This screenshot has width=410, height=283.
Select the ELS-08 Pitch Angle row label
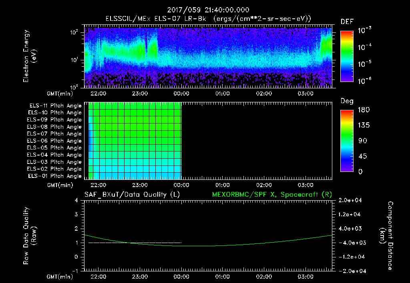(54, 127)
